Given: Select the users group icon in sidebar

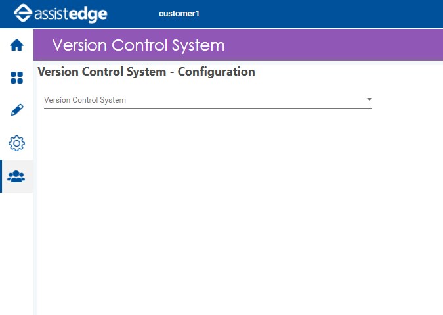Looking at the screenshot, I should [16, 176].
